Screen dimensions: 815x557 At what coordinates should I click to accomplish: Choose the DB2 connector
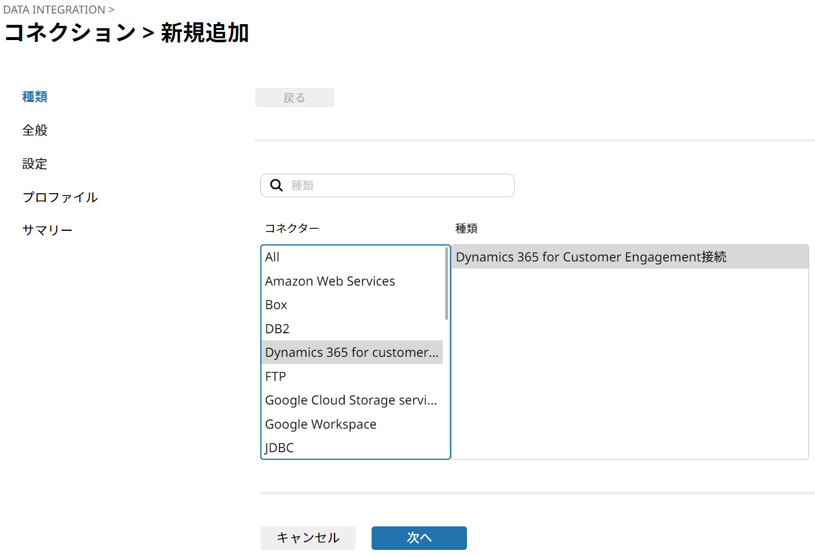[352, 329]
